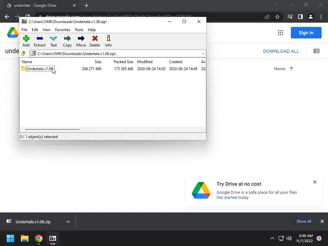Click the Google Drive logo in the promo banner
This screenshot has height=246, width=328.
pyautogui.click(x=201, y=190)
